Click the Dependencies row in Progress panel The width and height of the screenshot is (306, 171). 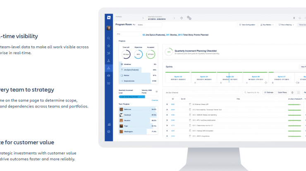(138, 81)
